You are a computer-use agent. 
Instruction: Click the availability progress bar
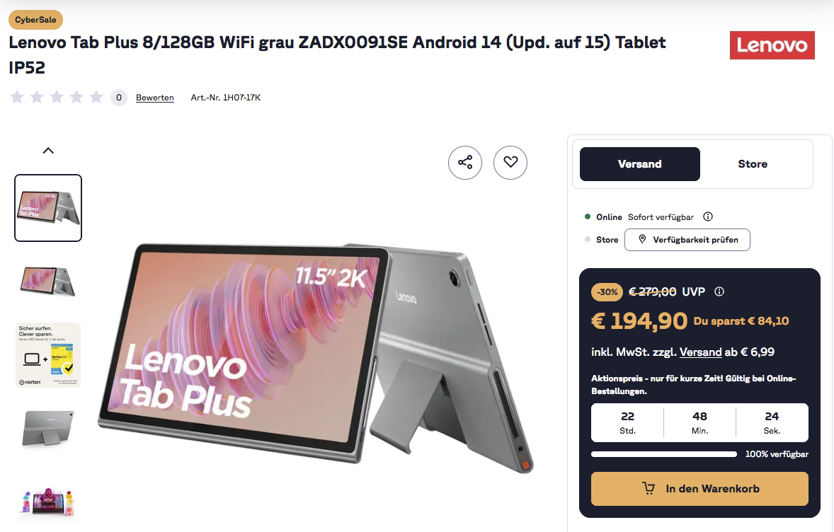click(664, 454)
